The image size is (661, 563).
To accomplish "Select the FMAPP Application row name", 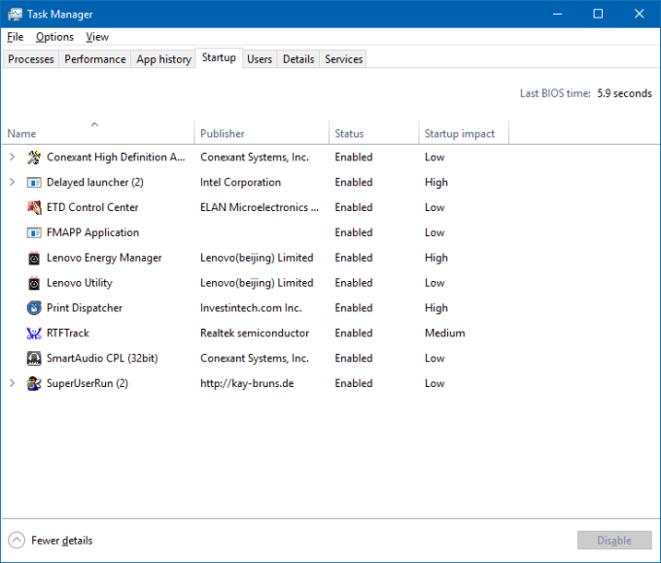I will (x=92, y=232).
